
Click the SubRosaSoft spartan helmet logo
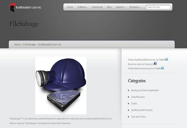(12, 7)
